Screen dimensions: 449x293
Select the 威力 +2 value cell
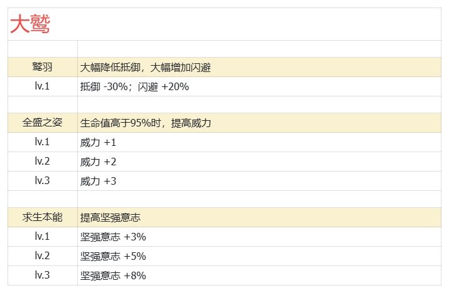click(x=260, y=162)
